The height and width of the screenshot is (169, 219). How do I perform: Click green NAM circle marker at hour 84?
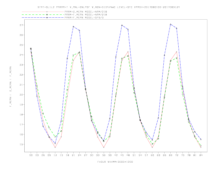201,146
